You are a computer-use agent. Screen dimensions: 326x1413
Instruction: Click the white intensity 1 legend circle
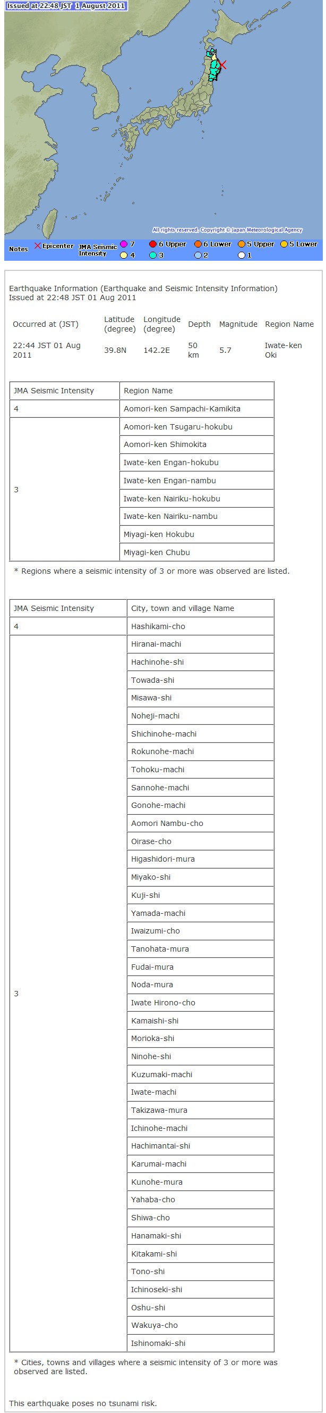[x=241, y=255]
